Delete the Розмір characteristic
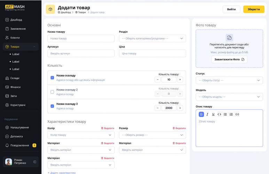This screenshot has height=174, width=269. (179, 128)
